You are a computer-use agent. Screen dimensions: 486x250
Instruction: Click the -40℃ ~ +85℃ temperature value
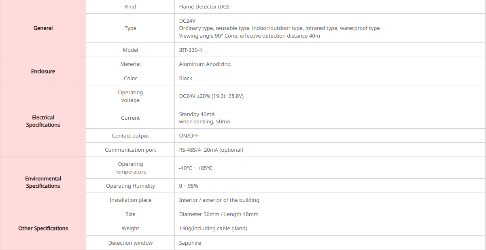(x=195, y=168)
